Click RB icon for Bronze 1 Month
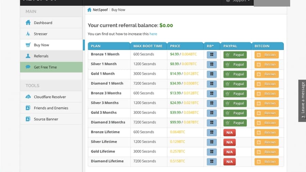Screen dimensions: 306x172 pyautogui.click(x=212, y=55)
